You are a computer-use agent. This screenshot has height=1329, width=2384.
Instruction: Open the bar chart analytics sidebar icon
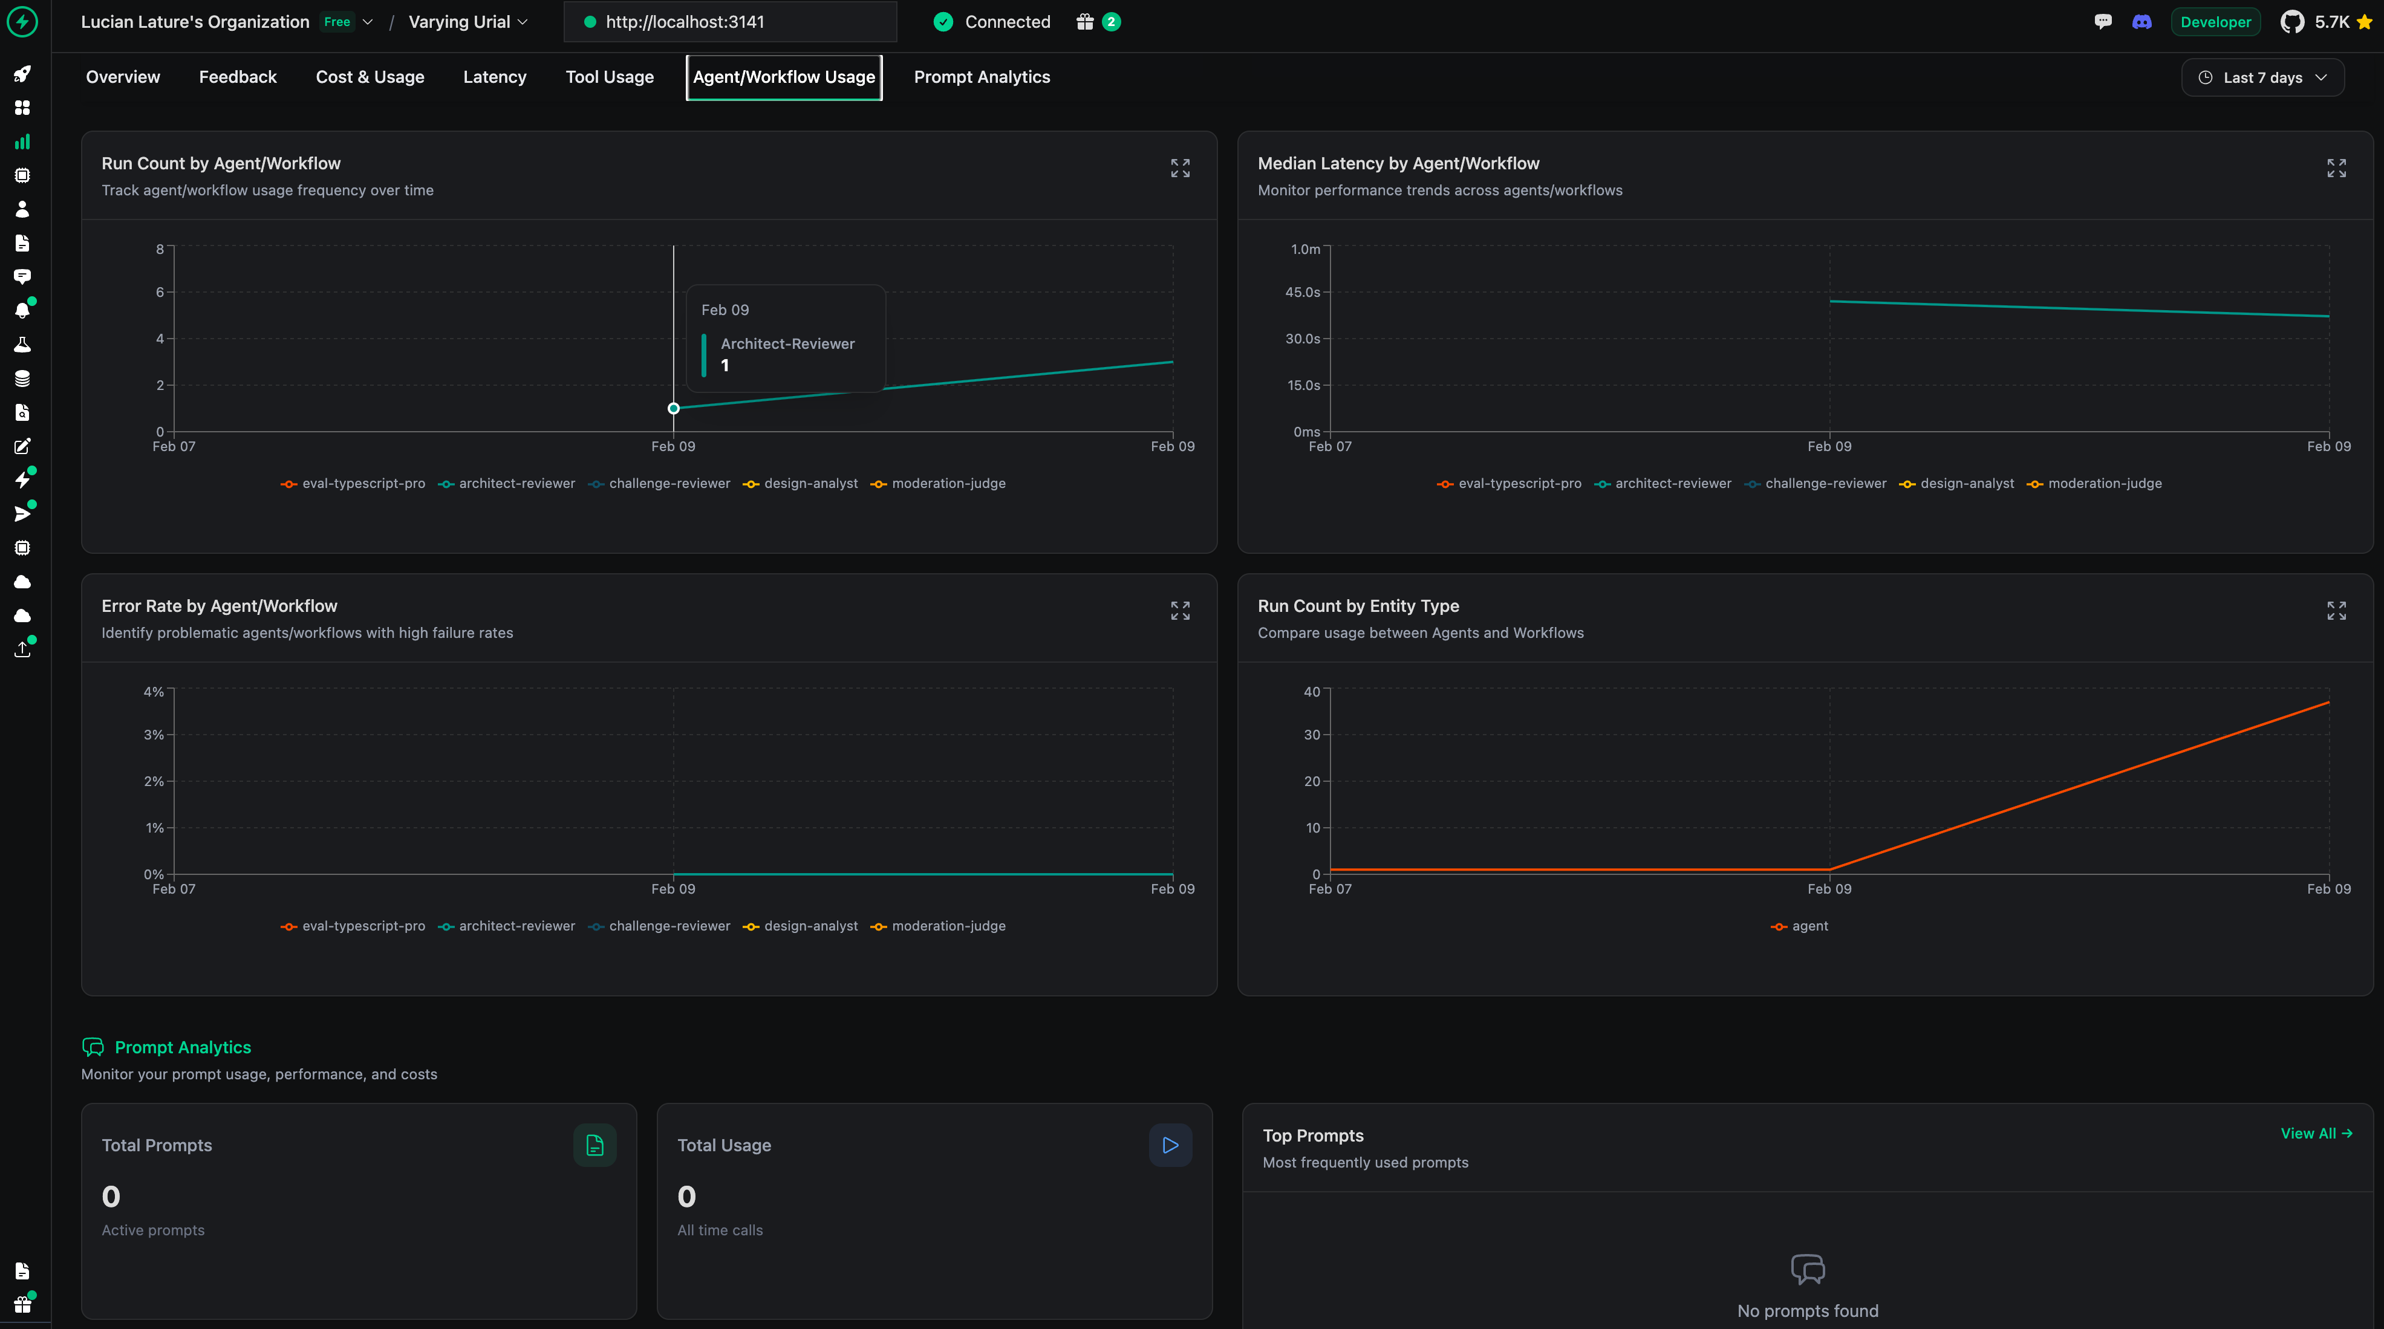point(22,141)
